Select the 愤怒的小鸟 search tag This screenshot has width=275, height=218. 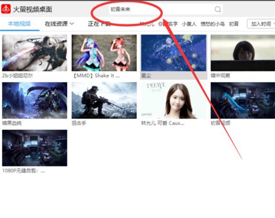coord(213,24)
